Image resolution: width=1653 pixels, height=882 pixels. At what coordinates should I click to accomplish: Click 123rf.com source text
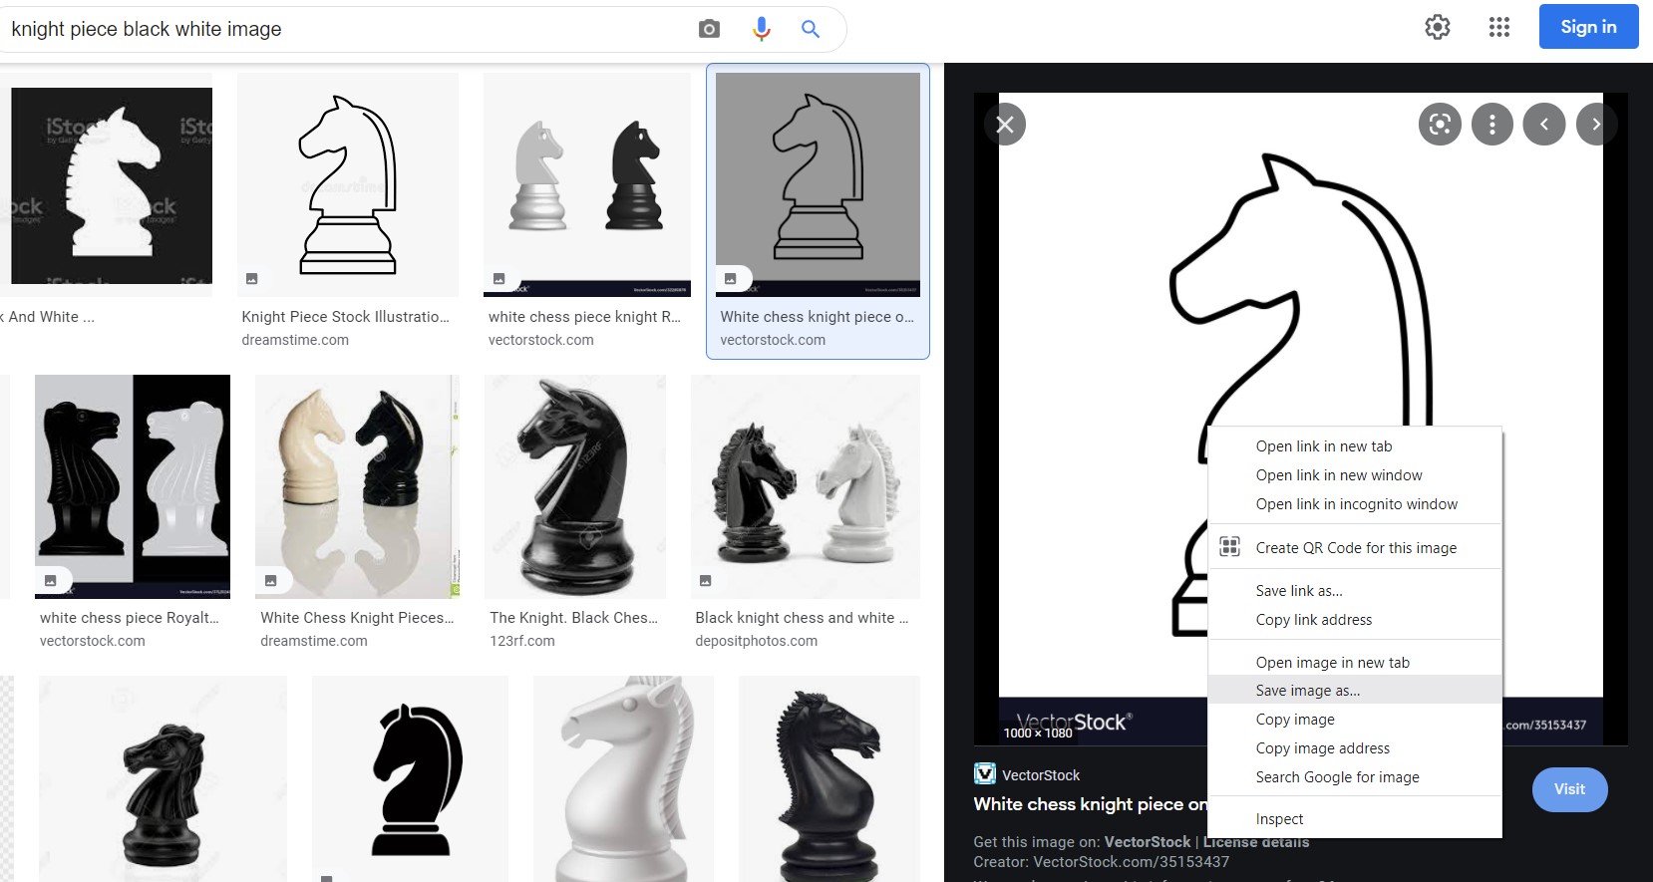coord(522,641)
